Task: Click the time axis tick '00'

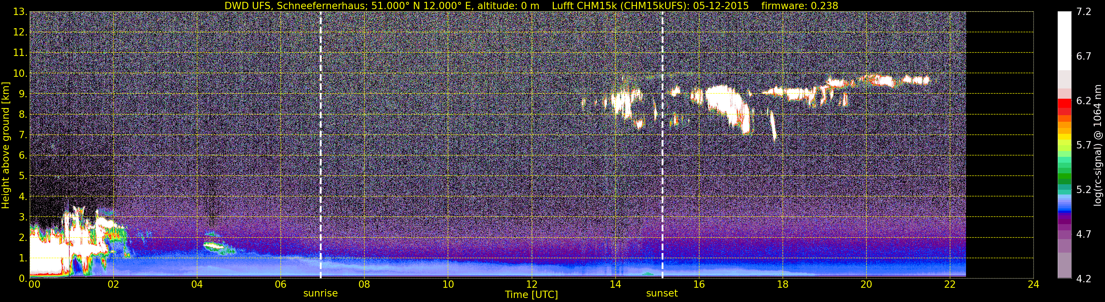Action: pos(34,284)
